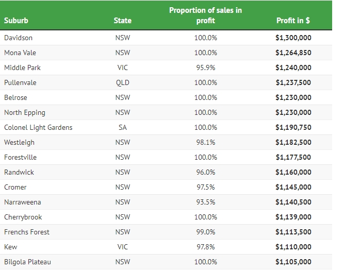Click the Suburb column header
Screen dimensions: 344x271
coord(16,21)
